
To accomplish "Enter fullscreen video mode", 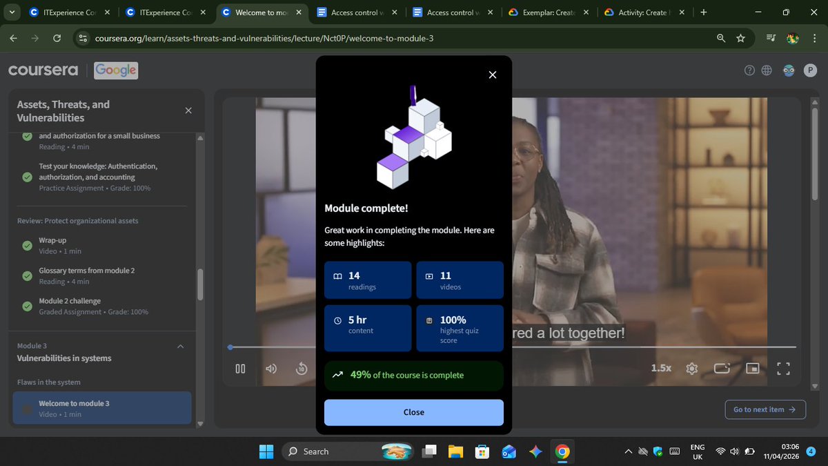I will pyautogui.click(x=783, y=369).
